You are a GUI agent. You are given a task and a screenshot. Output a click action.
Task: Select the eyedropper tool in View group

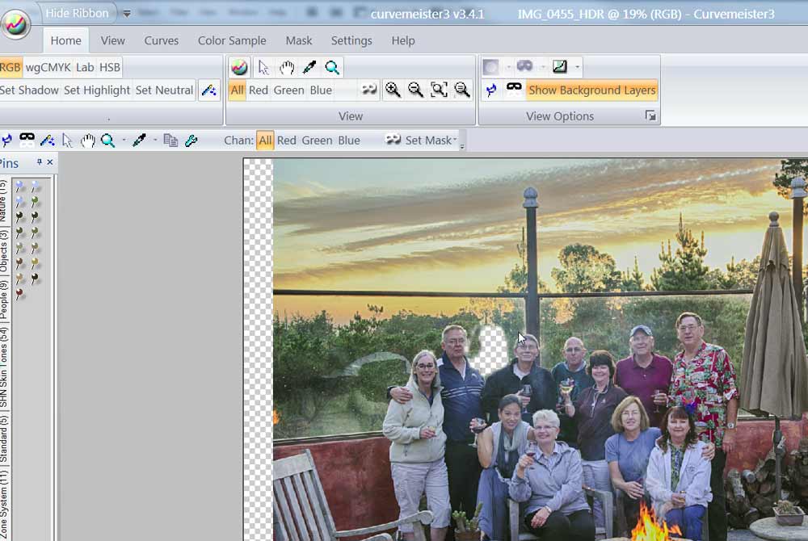[309, 67]
